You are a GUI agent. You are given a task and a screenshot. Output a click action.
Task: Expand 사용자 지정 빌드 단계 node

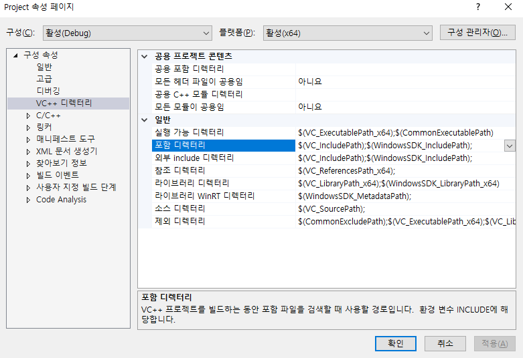[x=28, y=188]
